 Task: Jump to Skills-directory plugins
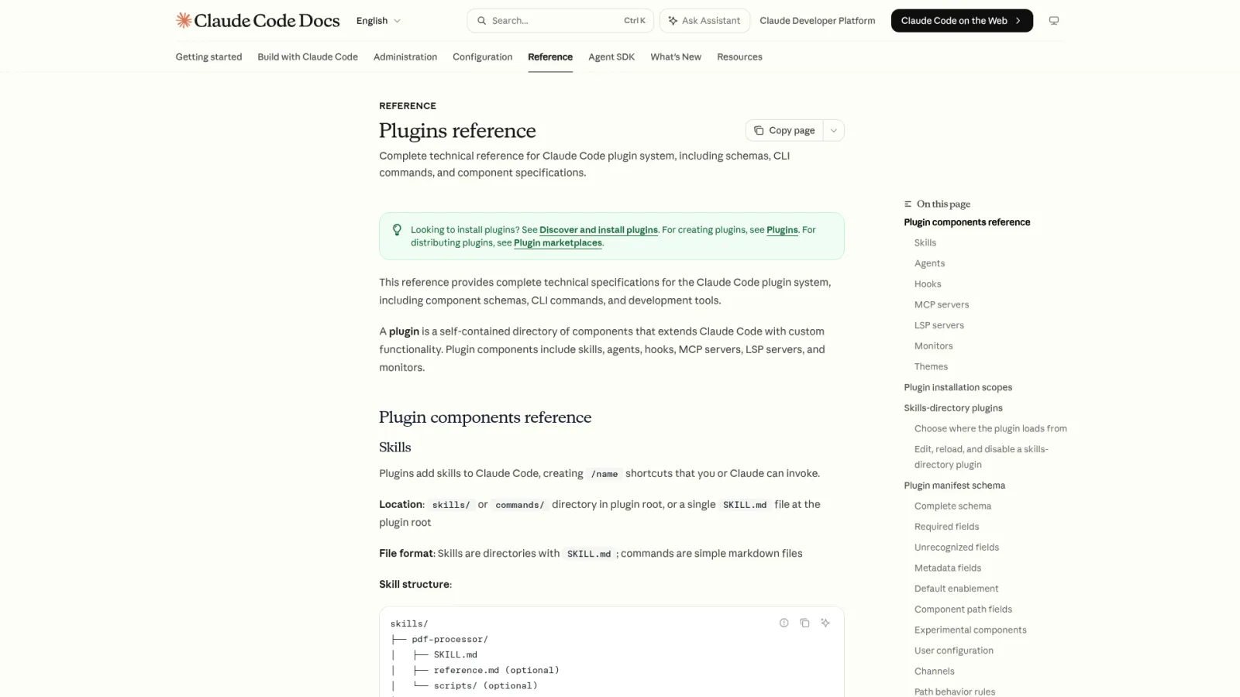(x=952, y=408)
